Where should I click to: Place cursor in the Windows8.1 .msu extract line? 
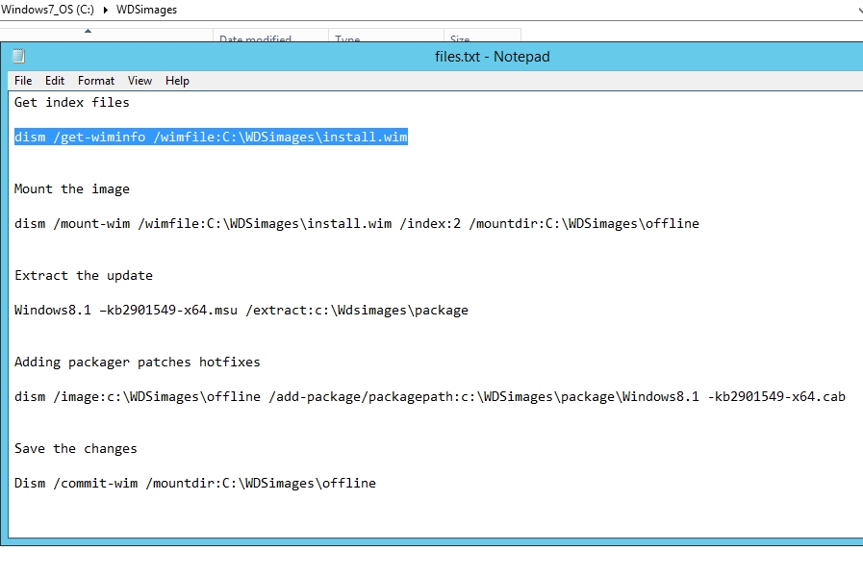(241, 311)
